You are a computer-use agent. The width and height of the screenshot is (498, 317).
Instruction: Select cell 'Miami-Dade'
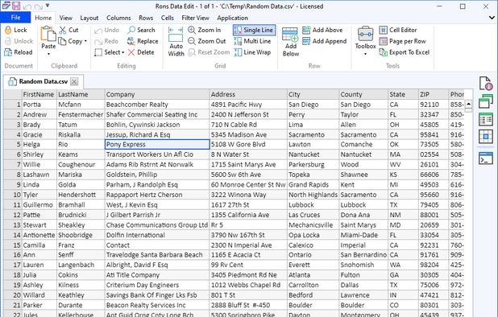click(363, 235)
